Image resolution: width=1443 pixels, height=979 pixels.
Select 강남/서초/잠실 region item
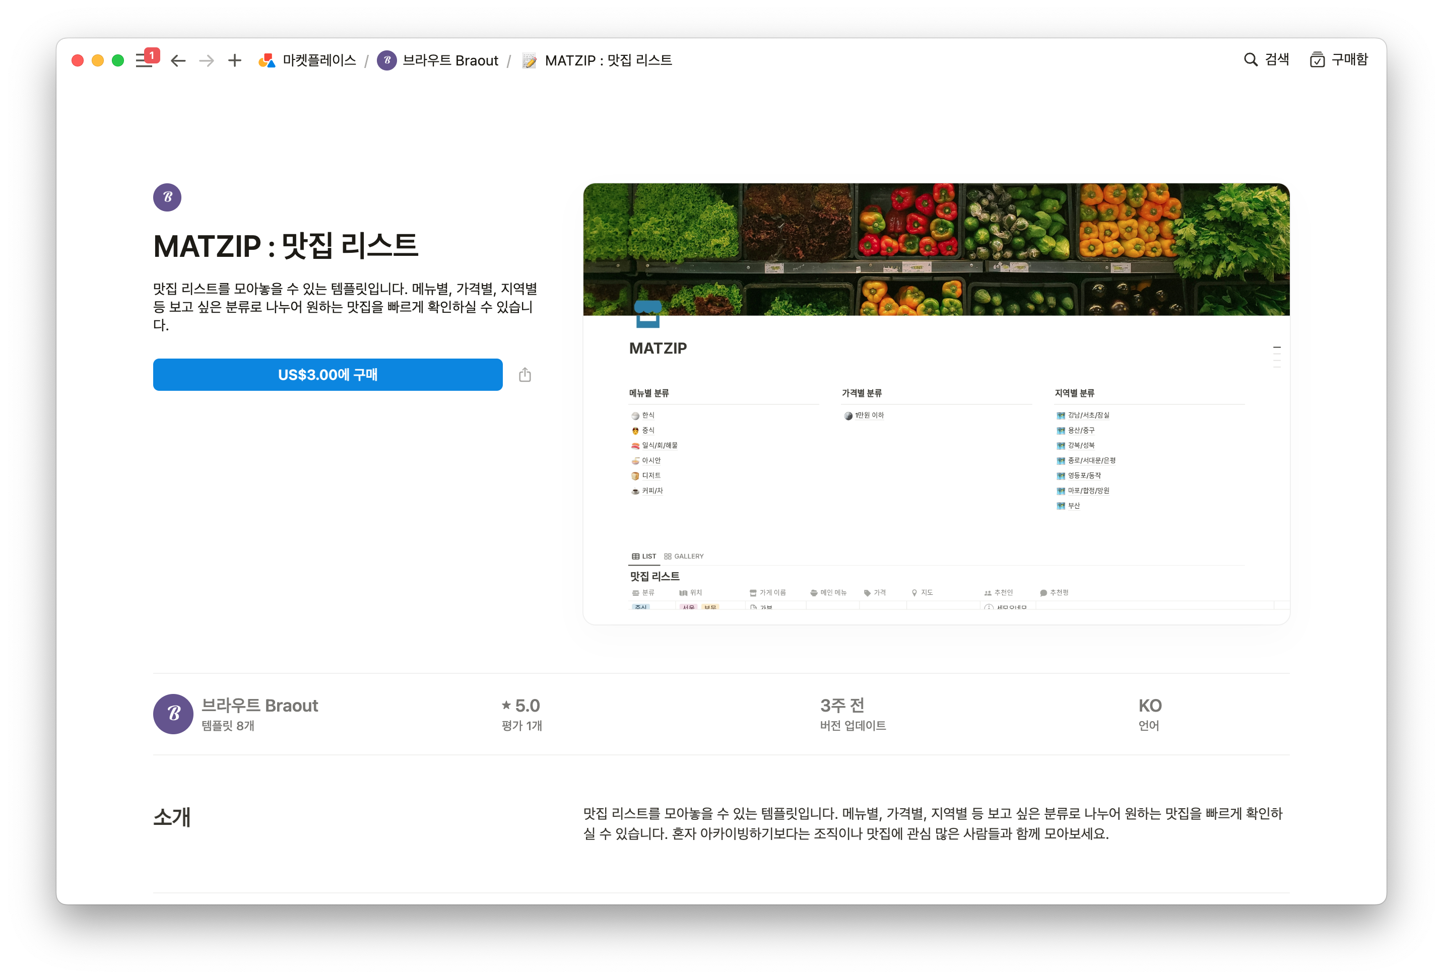(1083, 415)
